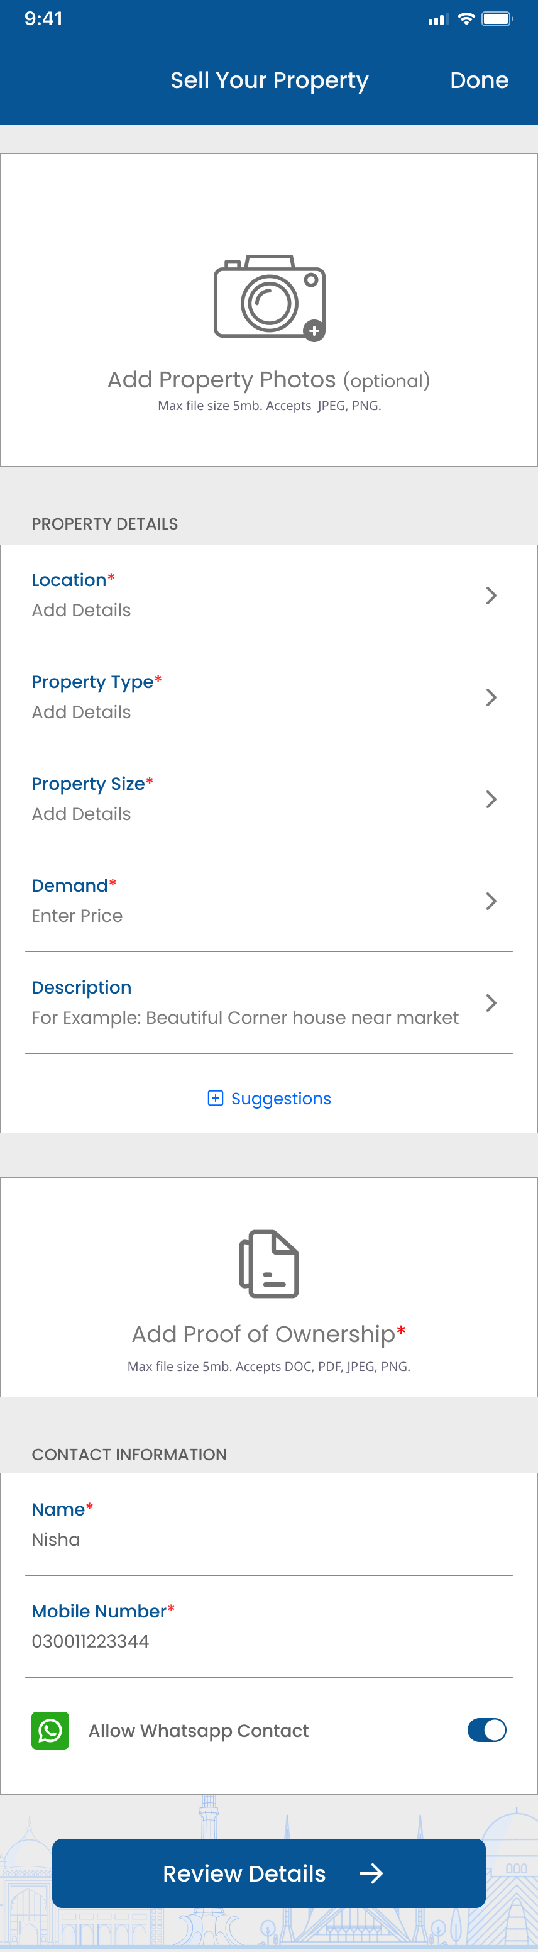Tap the cellular signal bars icon
The height and width of the screenshot is (1952, 538).
tap(438, 19)
